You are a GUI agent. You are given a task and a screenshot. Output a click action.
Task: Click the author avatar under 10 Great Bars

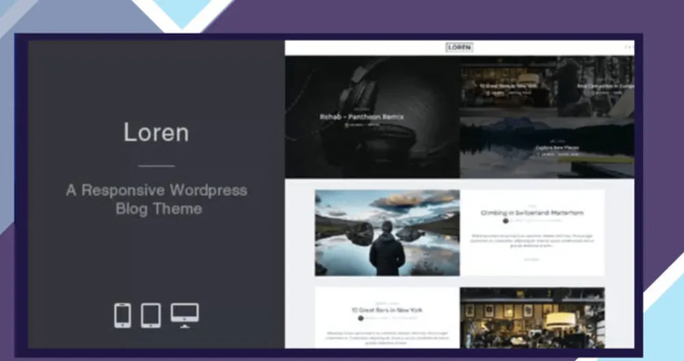tap(360, 318)
